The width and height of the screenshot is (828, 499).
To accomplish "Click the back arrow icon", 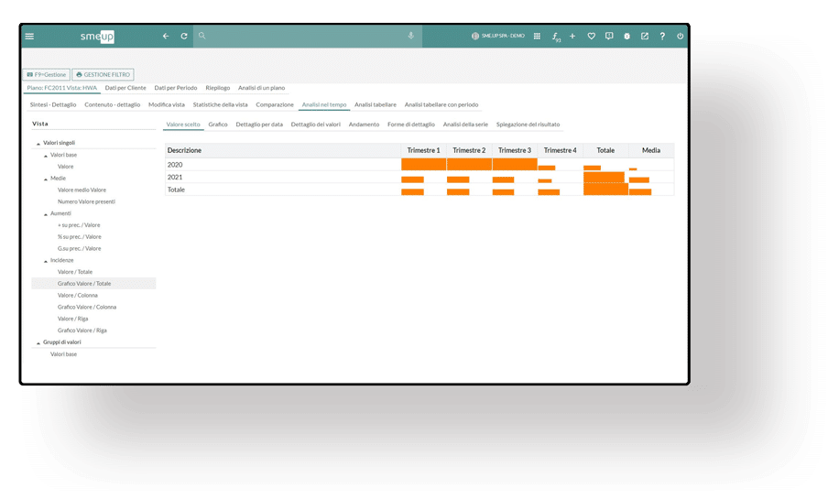I will click(166, 37).
